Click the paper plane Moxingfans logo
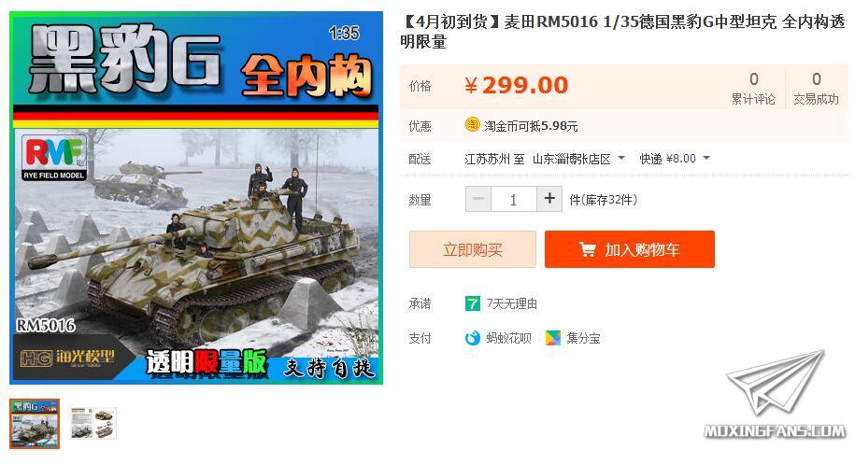 point(776,394)
